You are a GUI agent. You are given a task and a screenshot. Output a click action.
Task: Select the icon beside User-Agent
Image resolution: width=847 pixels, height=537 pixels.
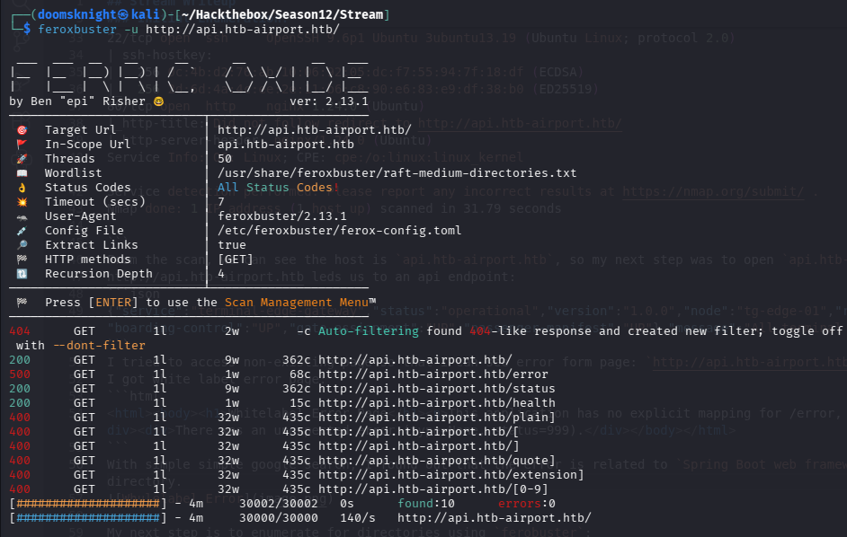[x=22, y=216]
